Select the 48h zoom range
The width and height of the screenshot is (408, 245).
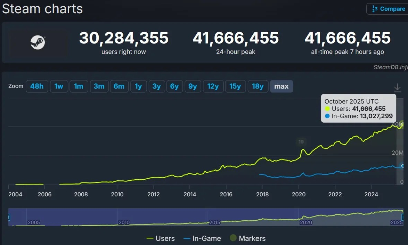[x=36, y=86]
